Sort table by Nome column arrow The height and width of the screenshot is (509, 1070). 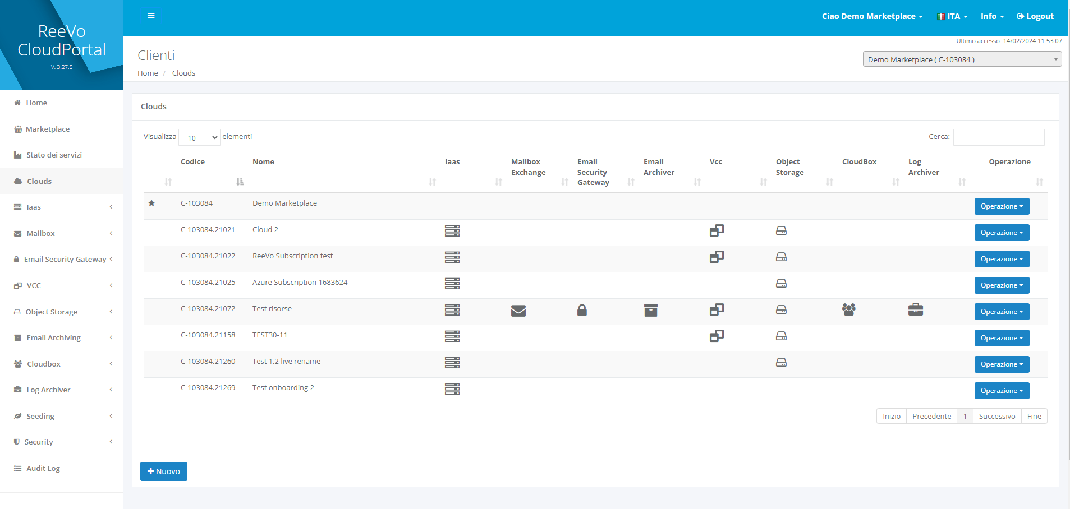tap(432, 182)
